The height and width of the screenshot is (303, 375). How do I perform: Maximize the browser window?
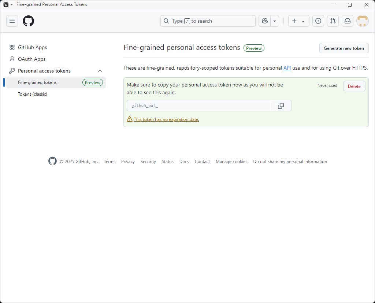pyautogui.click(x=350, y=5)
